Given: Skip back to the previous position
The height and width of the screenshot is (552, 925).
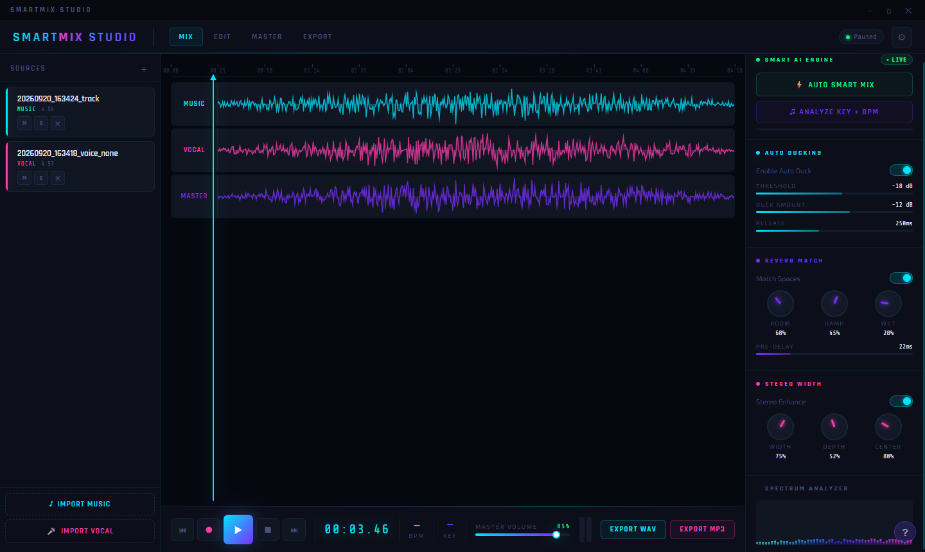Looking at the screenshot, I should pyautogui.click(x=182, y=530).
